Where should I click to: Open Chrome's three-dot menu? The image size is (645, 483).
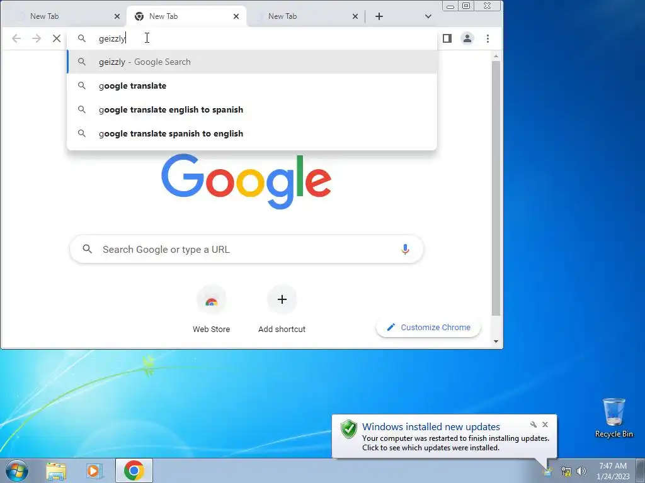click(488, 38)
